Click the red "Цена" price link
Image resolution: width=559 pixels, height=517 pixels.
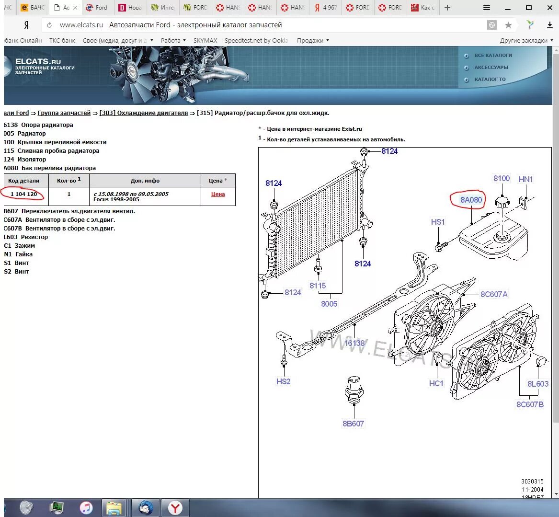[x=218, y=195]
